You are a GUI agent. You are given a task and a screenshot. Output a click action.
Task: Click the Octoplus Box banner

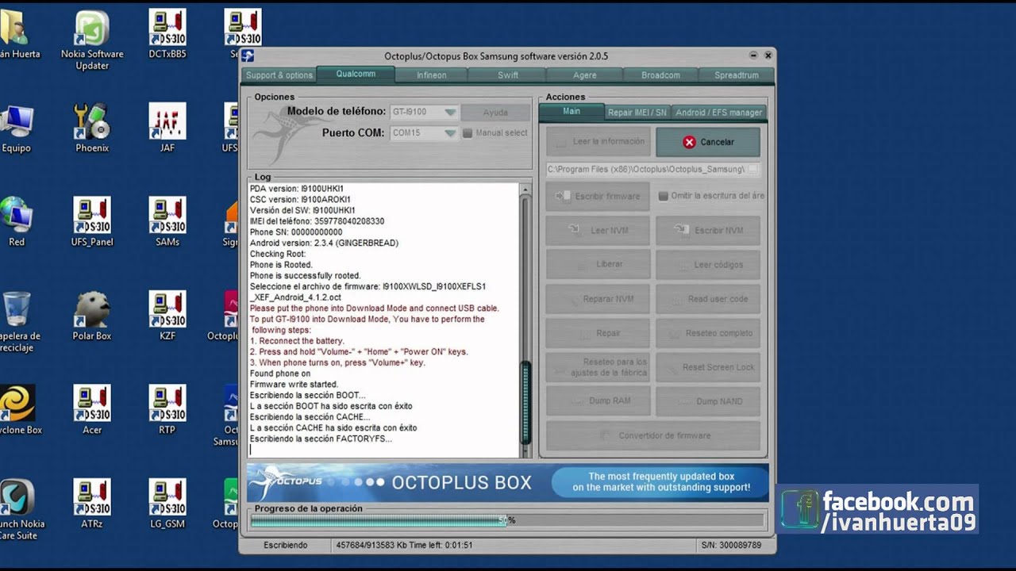(x=508, y=482)
